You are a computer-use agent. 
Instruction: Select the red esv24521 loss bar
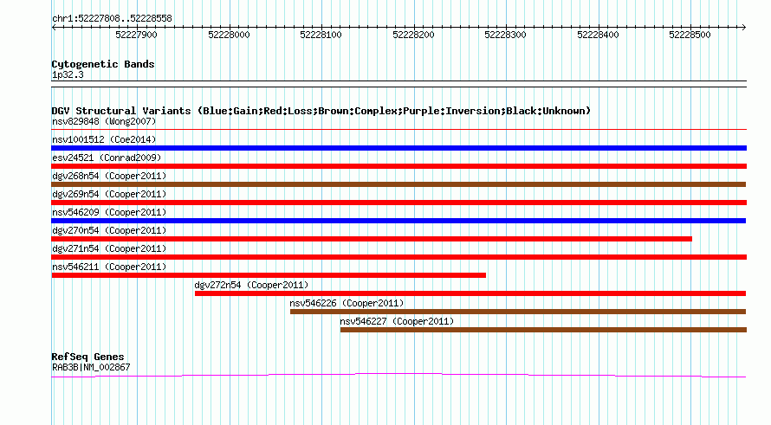point(398,166)
